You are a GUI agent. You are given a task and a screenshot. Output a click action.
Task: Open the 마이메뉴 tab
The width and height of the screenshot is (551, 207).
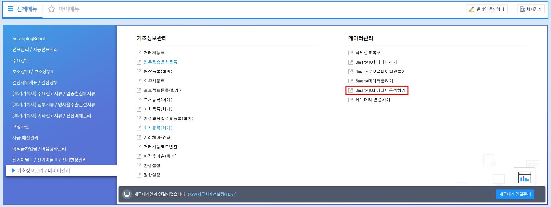pyautogui.click(x=69, y=9)
